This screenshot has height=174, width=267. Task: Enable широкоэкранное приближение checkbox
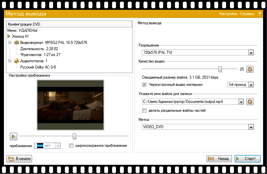71,146
